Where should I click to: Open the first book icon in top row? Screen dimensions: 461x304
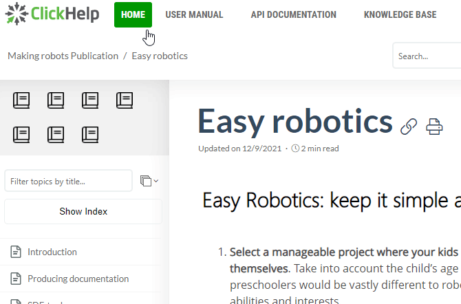point(21,100)
